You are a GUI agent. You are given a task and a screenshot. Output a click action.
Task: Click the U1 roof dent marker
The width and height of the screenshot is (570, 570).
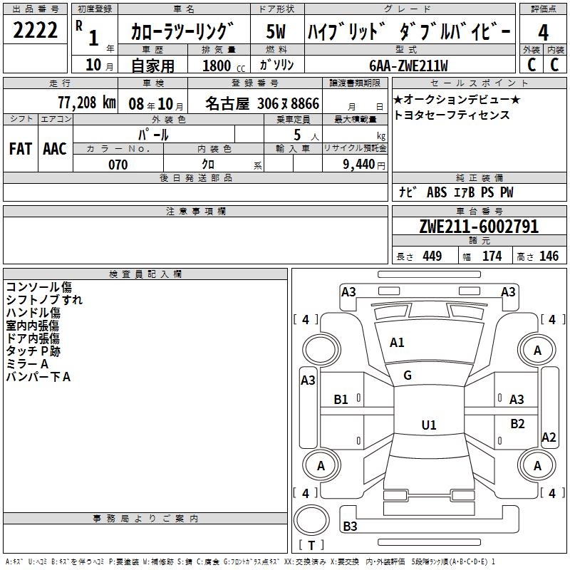(x=429, y=425)
